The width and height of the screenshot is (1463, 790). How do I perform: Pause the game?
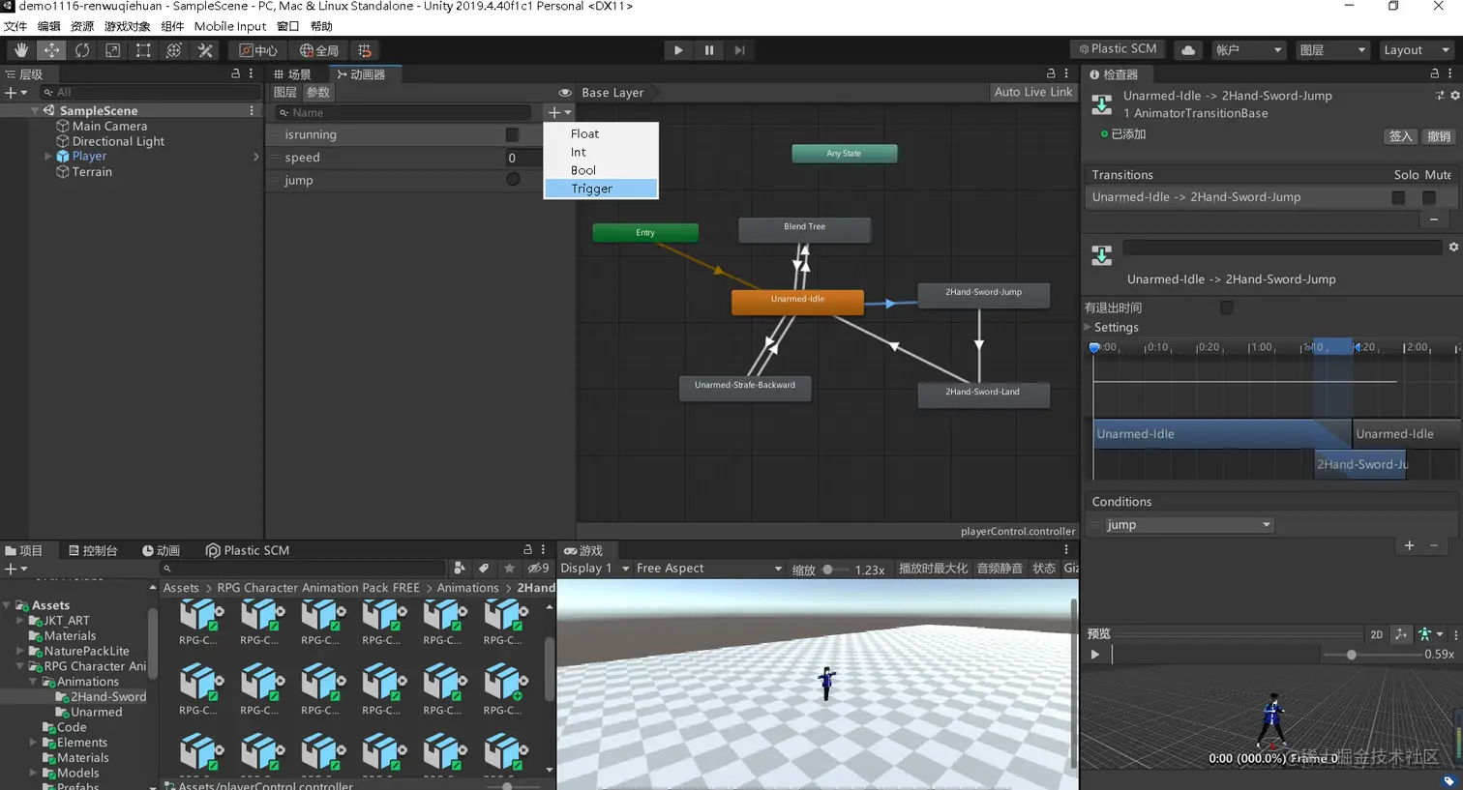coord(709,50)
